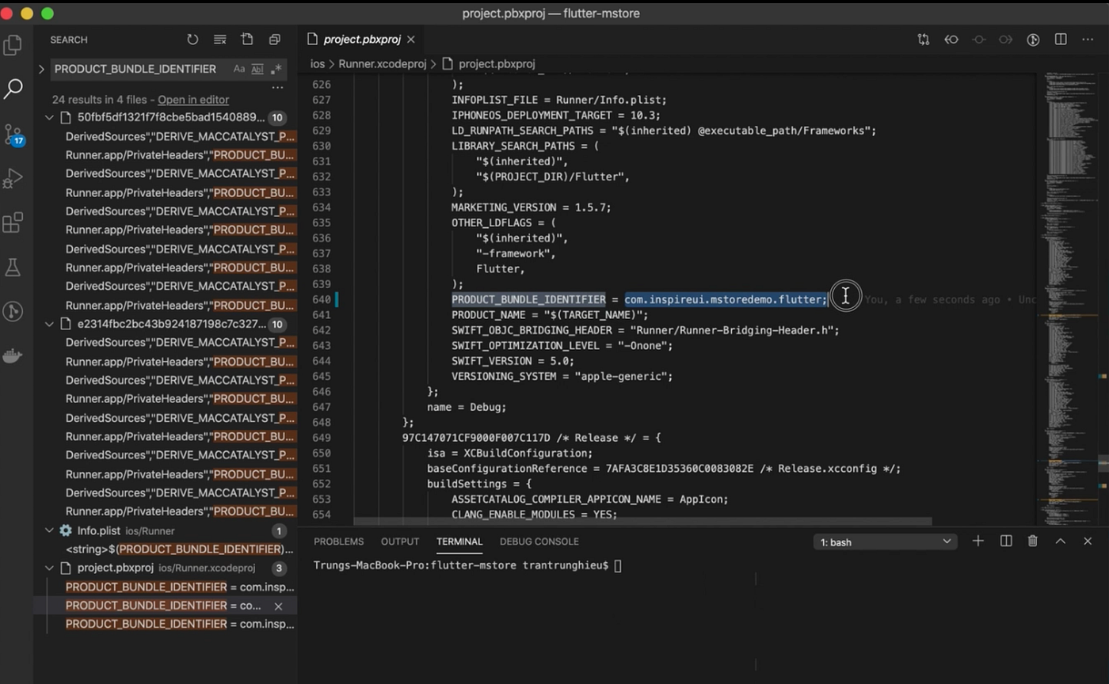
Task: Click the editor horizontal scrollbar
Action: 642,522
